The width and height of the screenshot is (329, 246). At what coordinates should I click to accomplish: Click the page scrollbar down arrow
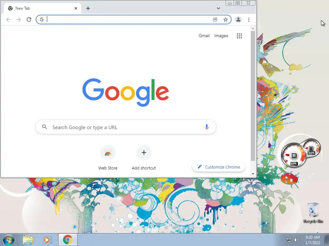tap(253, 174)
